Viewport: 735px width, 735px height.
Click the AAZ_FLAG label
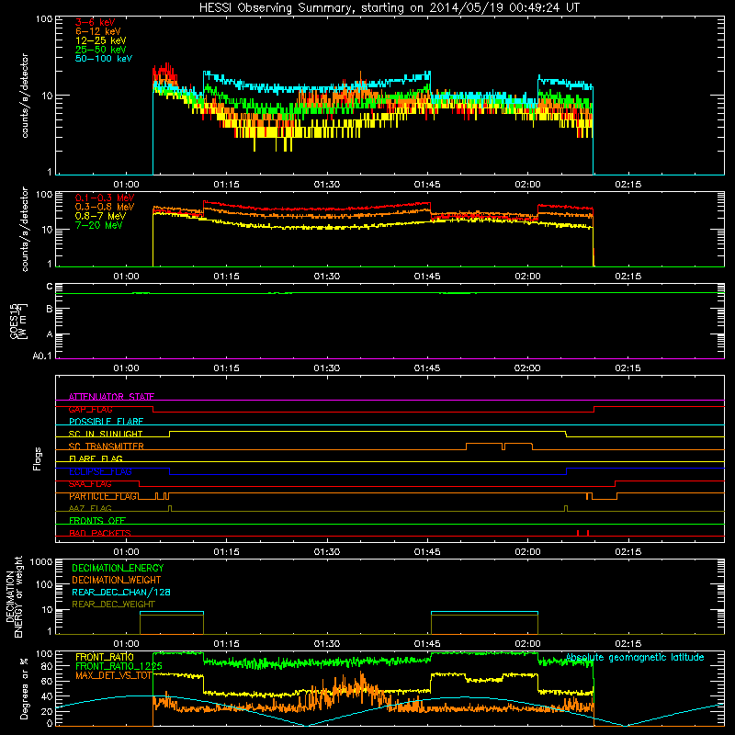(x=90, y=509)
